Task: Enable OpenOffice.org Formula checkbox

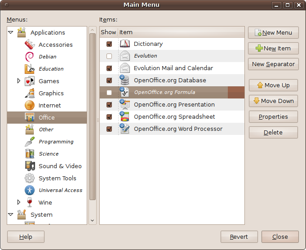Action: pyautogui.click(x=109, y=93)
